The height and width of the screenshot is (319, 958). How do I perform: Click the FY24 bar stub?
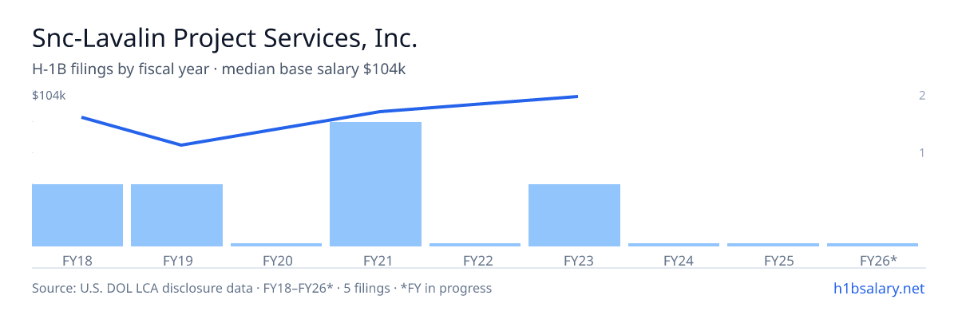click(x=674, y=245)
